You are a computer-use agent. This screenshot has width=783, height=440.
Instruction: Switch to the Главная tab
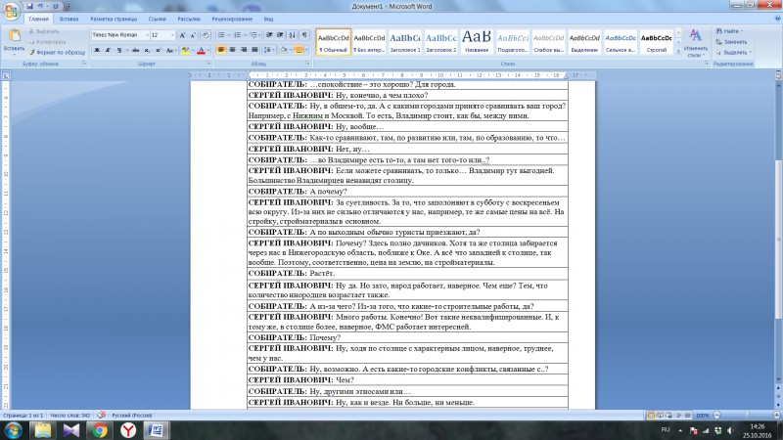[x=38, y=19]
